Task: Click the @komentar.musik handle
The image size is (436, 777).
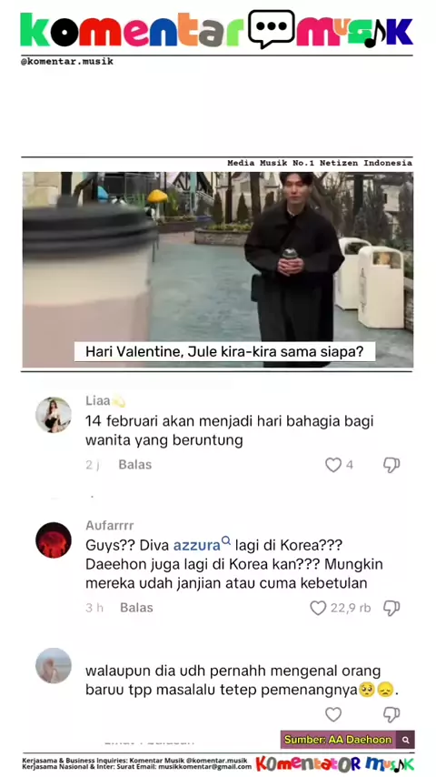Action: tap(67, 62)
